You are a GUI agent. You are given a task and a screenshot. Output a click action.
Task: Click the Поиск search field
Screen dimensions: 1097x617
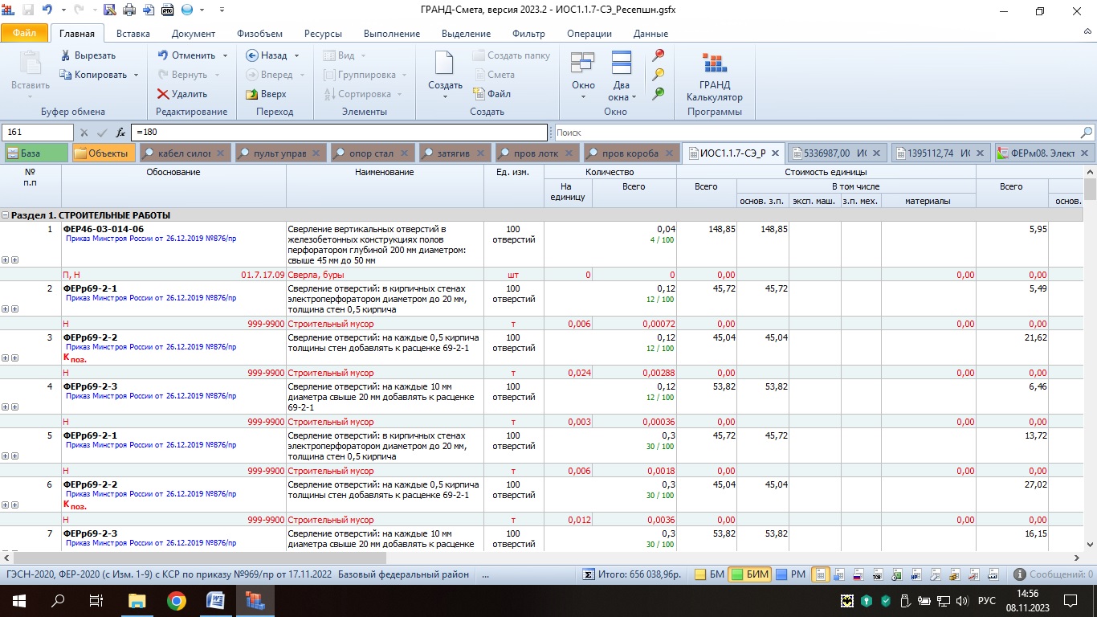(815, 133)
